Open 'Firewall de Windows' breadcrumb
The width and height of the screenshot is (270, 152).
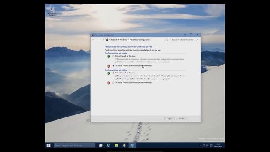119,40
